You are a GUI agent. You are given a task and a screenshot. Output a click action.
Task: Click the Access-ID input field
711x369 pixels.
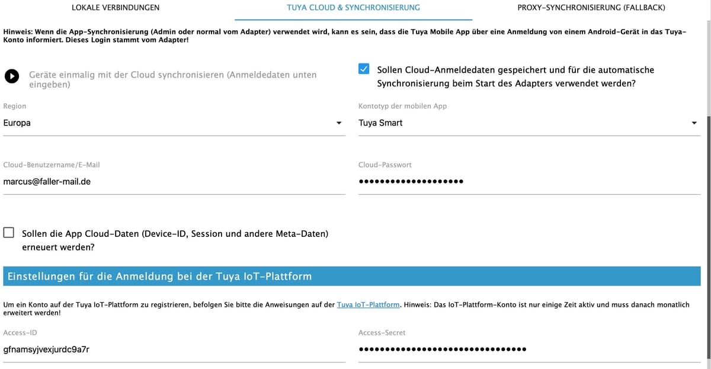tap(174, 349)
